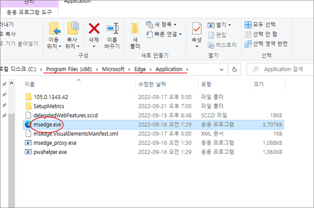Select msedge_proxy.exe file

[55, 143]
